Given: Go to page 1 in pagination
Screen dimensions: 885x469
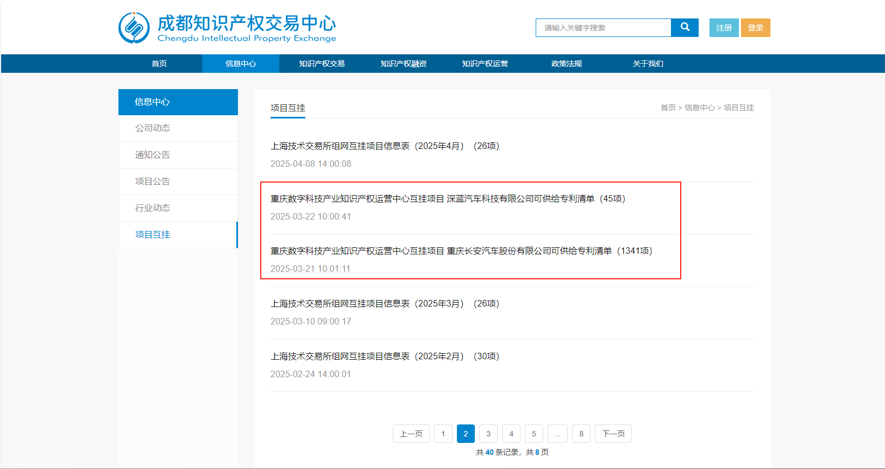Looking at the screenshot, I should (x=443, y=434).
